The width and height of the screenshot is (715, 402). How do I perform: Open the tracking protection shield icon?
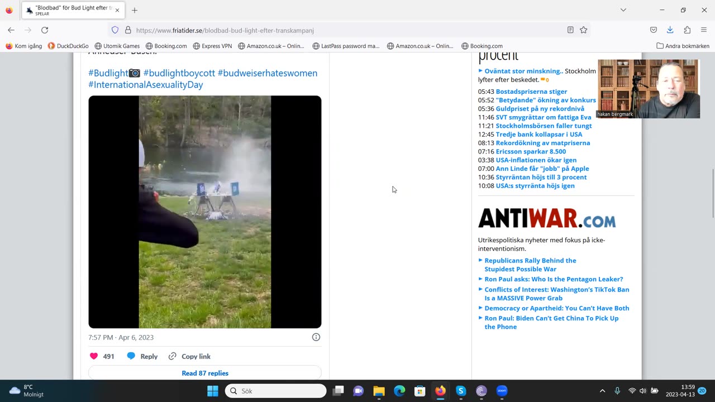[115, 30]
